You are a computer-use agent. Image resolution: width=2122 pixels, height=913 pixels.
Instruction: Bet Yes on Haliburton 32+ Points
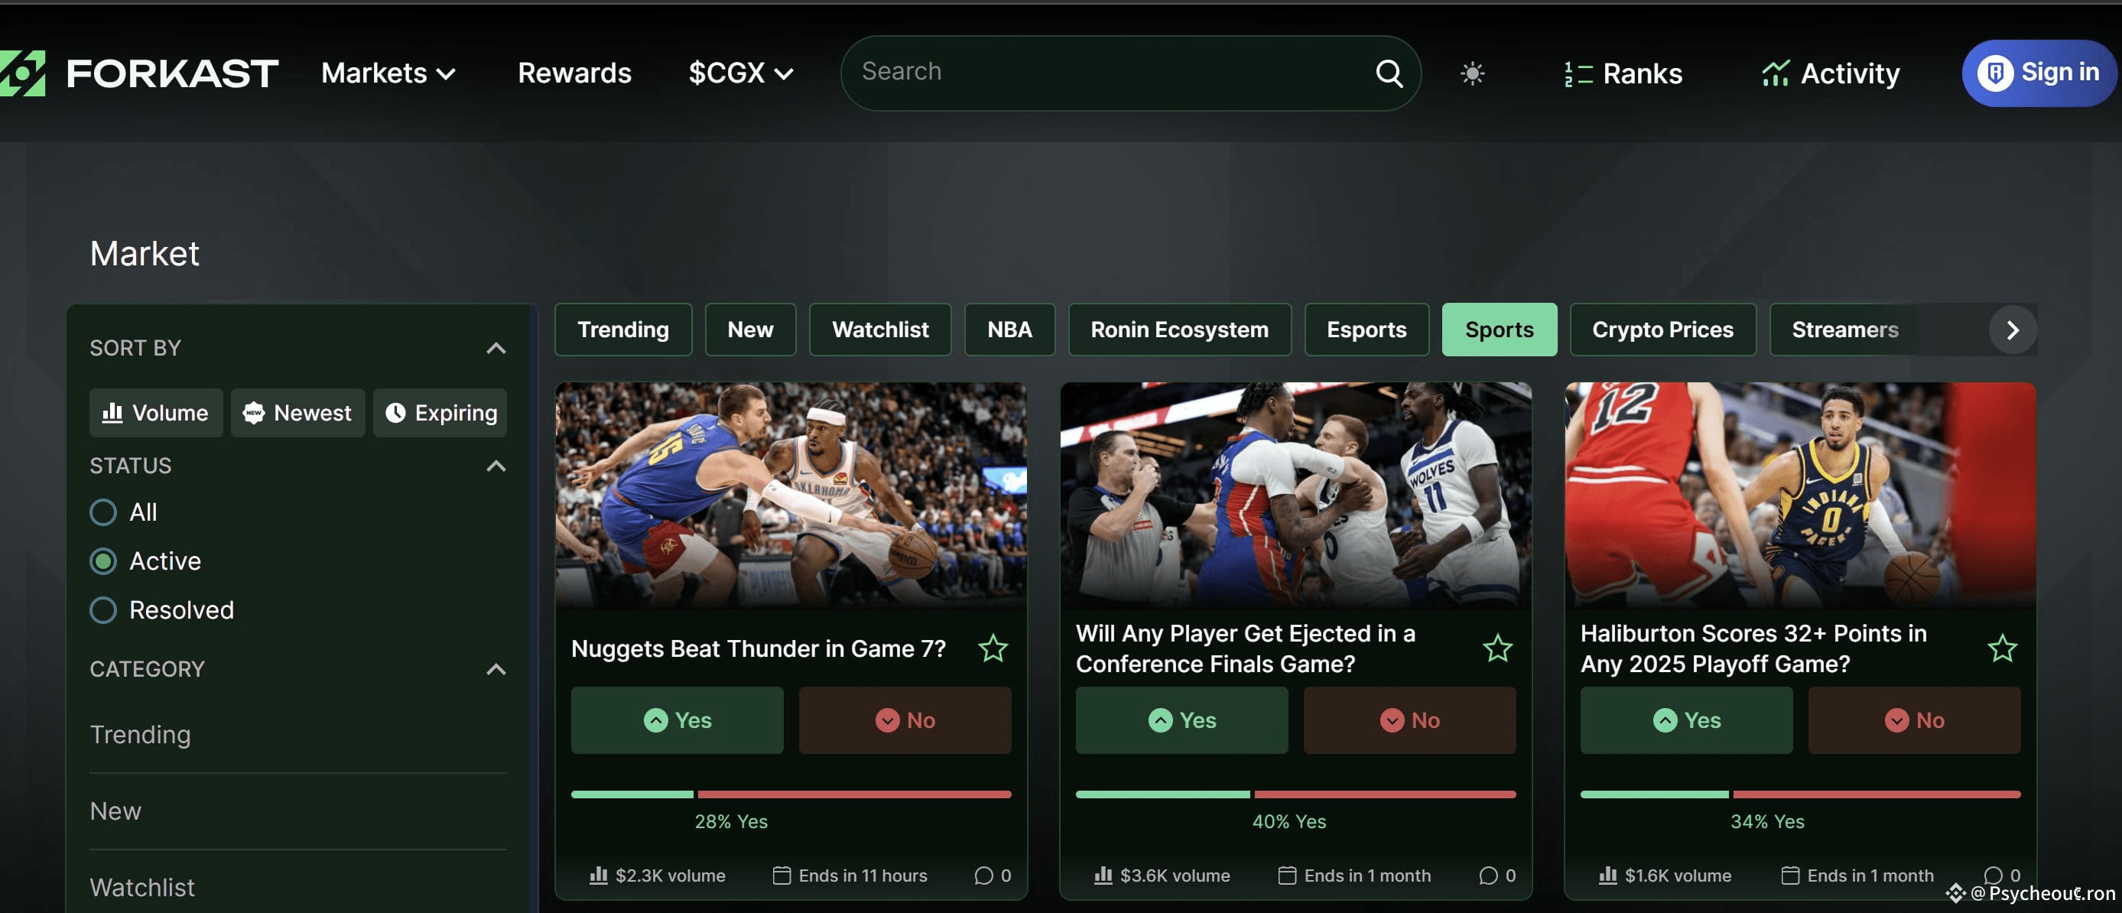tap(1686, 720)
